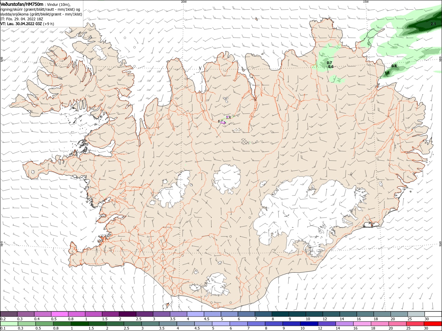Select the palest green swatch starting at 0.1
442x331 pixels.
click(9, 324)
